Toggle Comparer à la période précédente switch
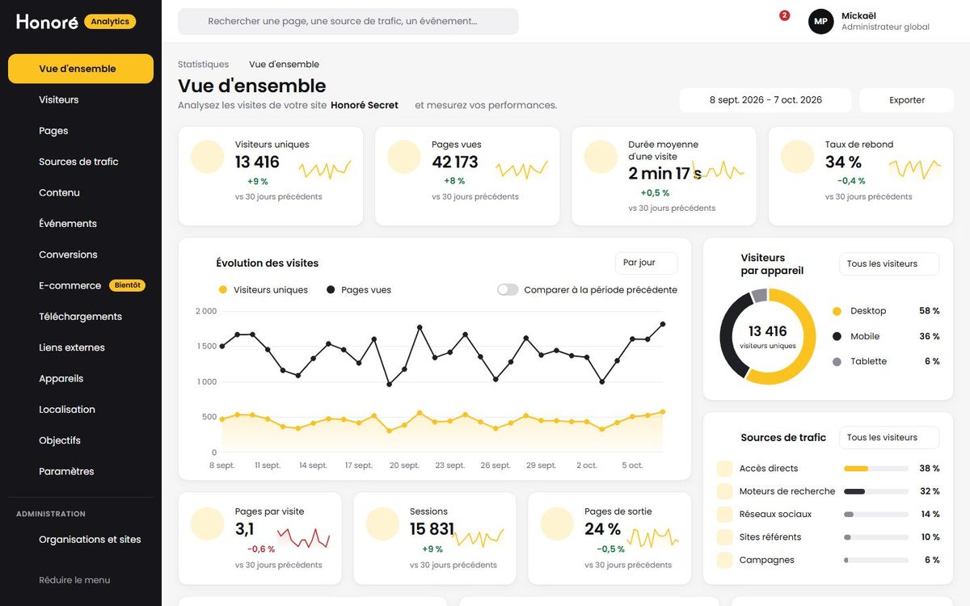The image size is (970, 606). click(x=508, y=289)
